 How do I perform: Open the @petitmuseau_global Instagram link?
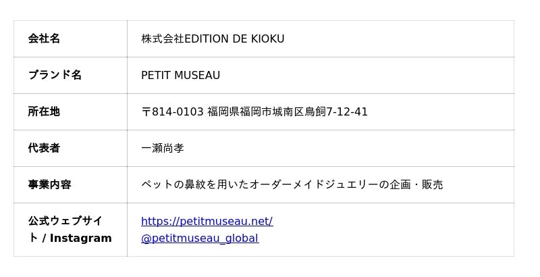(x=199, y=238)
